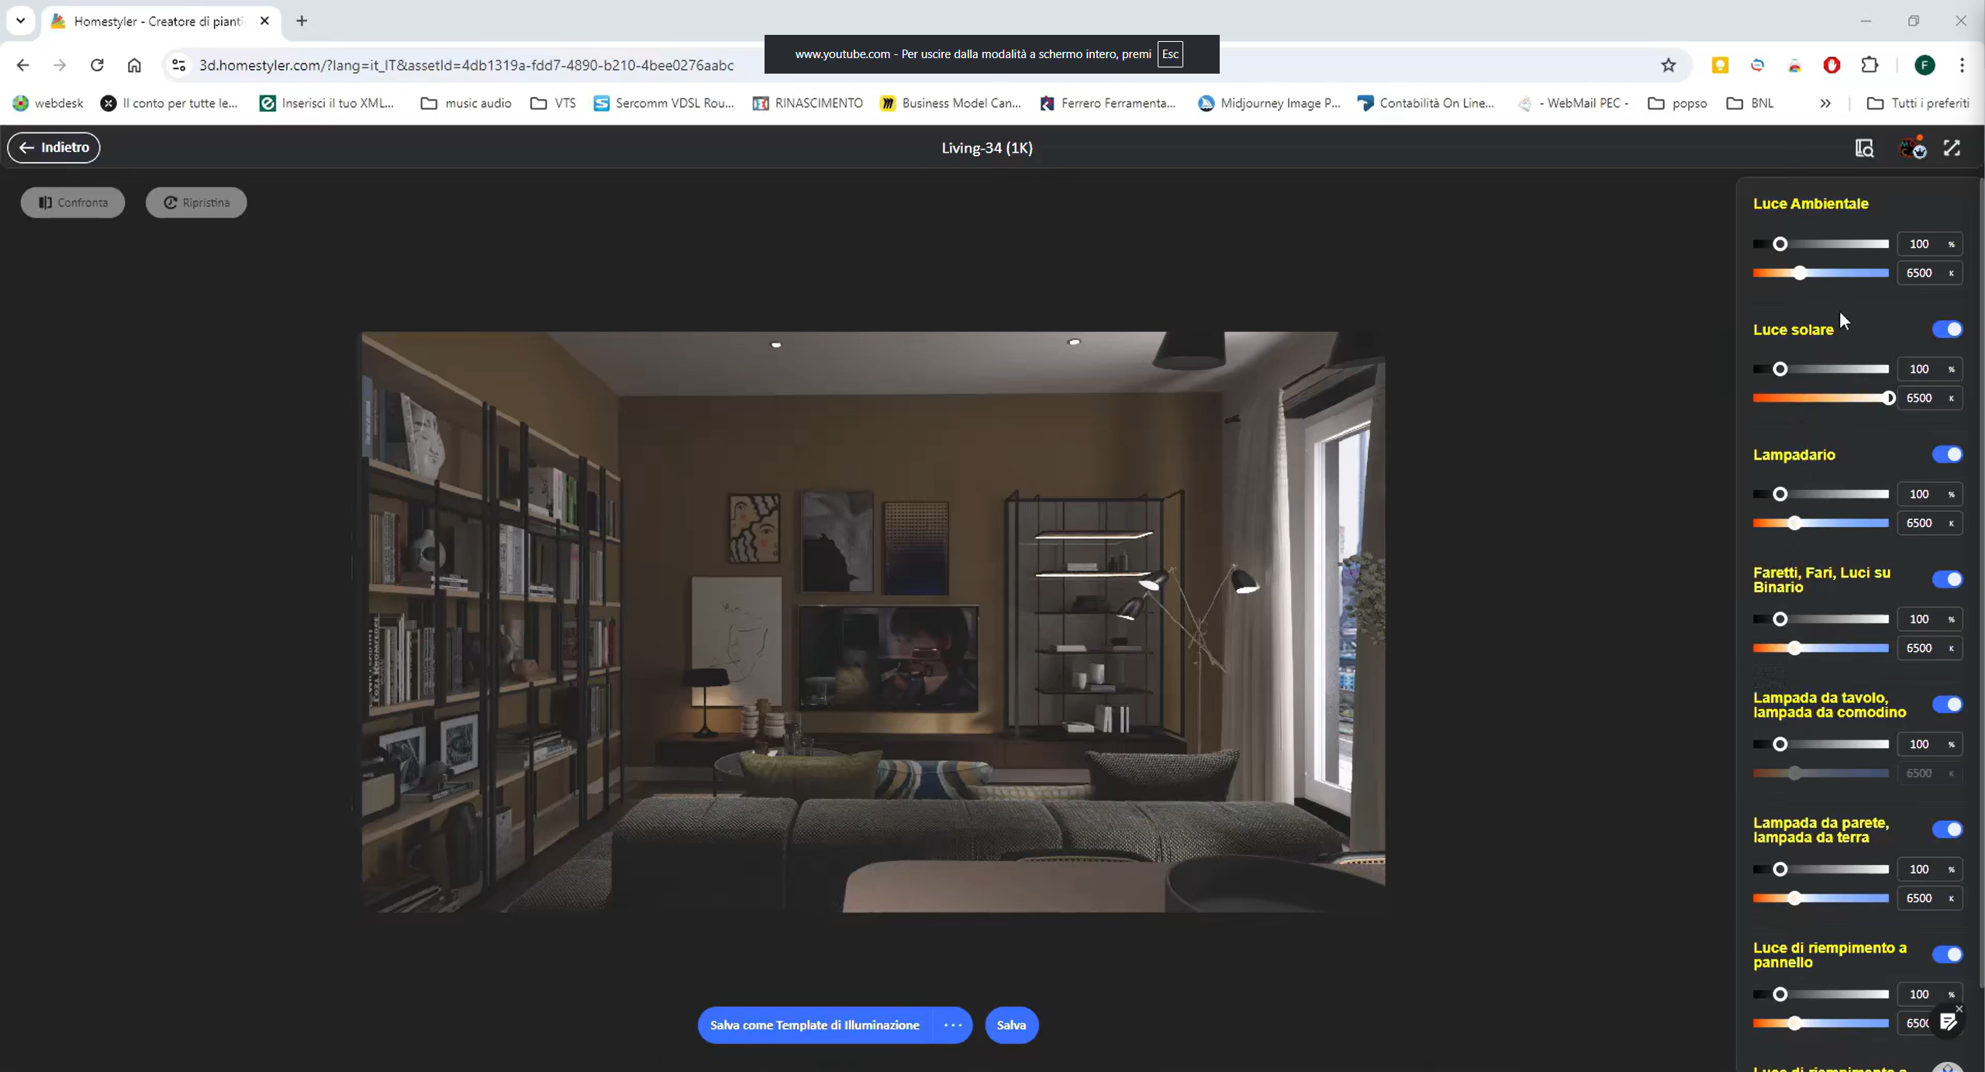This screenshot has width=1985, height=1072.
Task: Enter fullscreen with the expand arrows icon
Action: pos(1952,148)
